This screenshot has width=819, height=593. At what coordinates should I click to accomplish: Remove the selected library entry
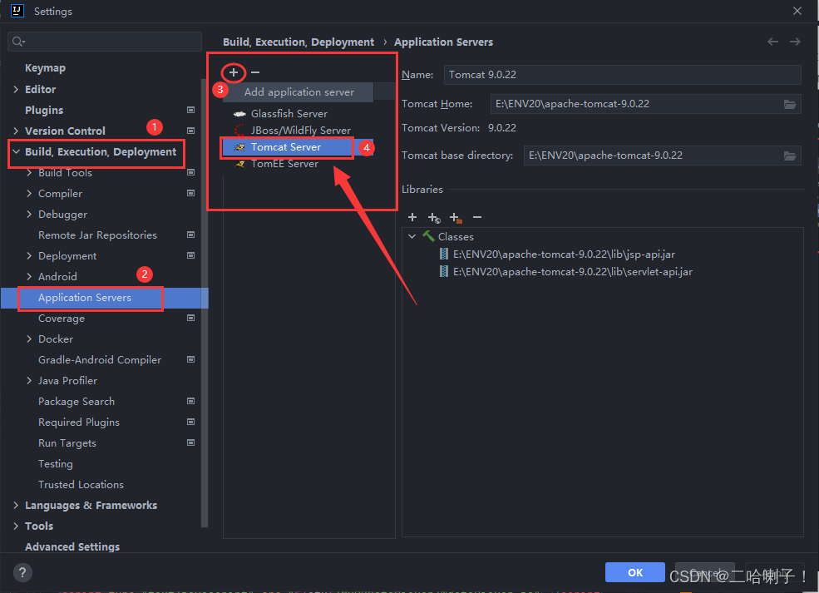coord(477,217)
